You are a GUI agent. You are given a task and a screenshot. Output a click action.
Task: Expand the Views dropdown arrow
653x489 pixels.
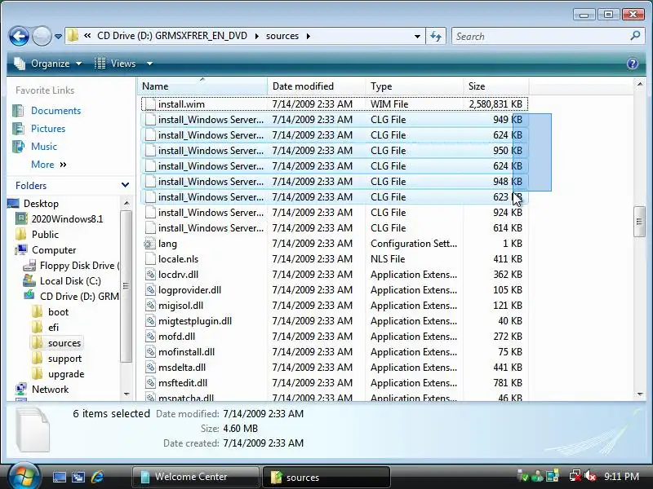click(149, 64)
